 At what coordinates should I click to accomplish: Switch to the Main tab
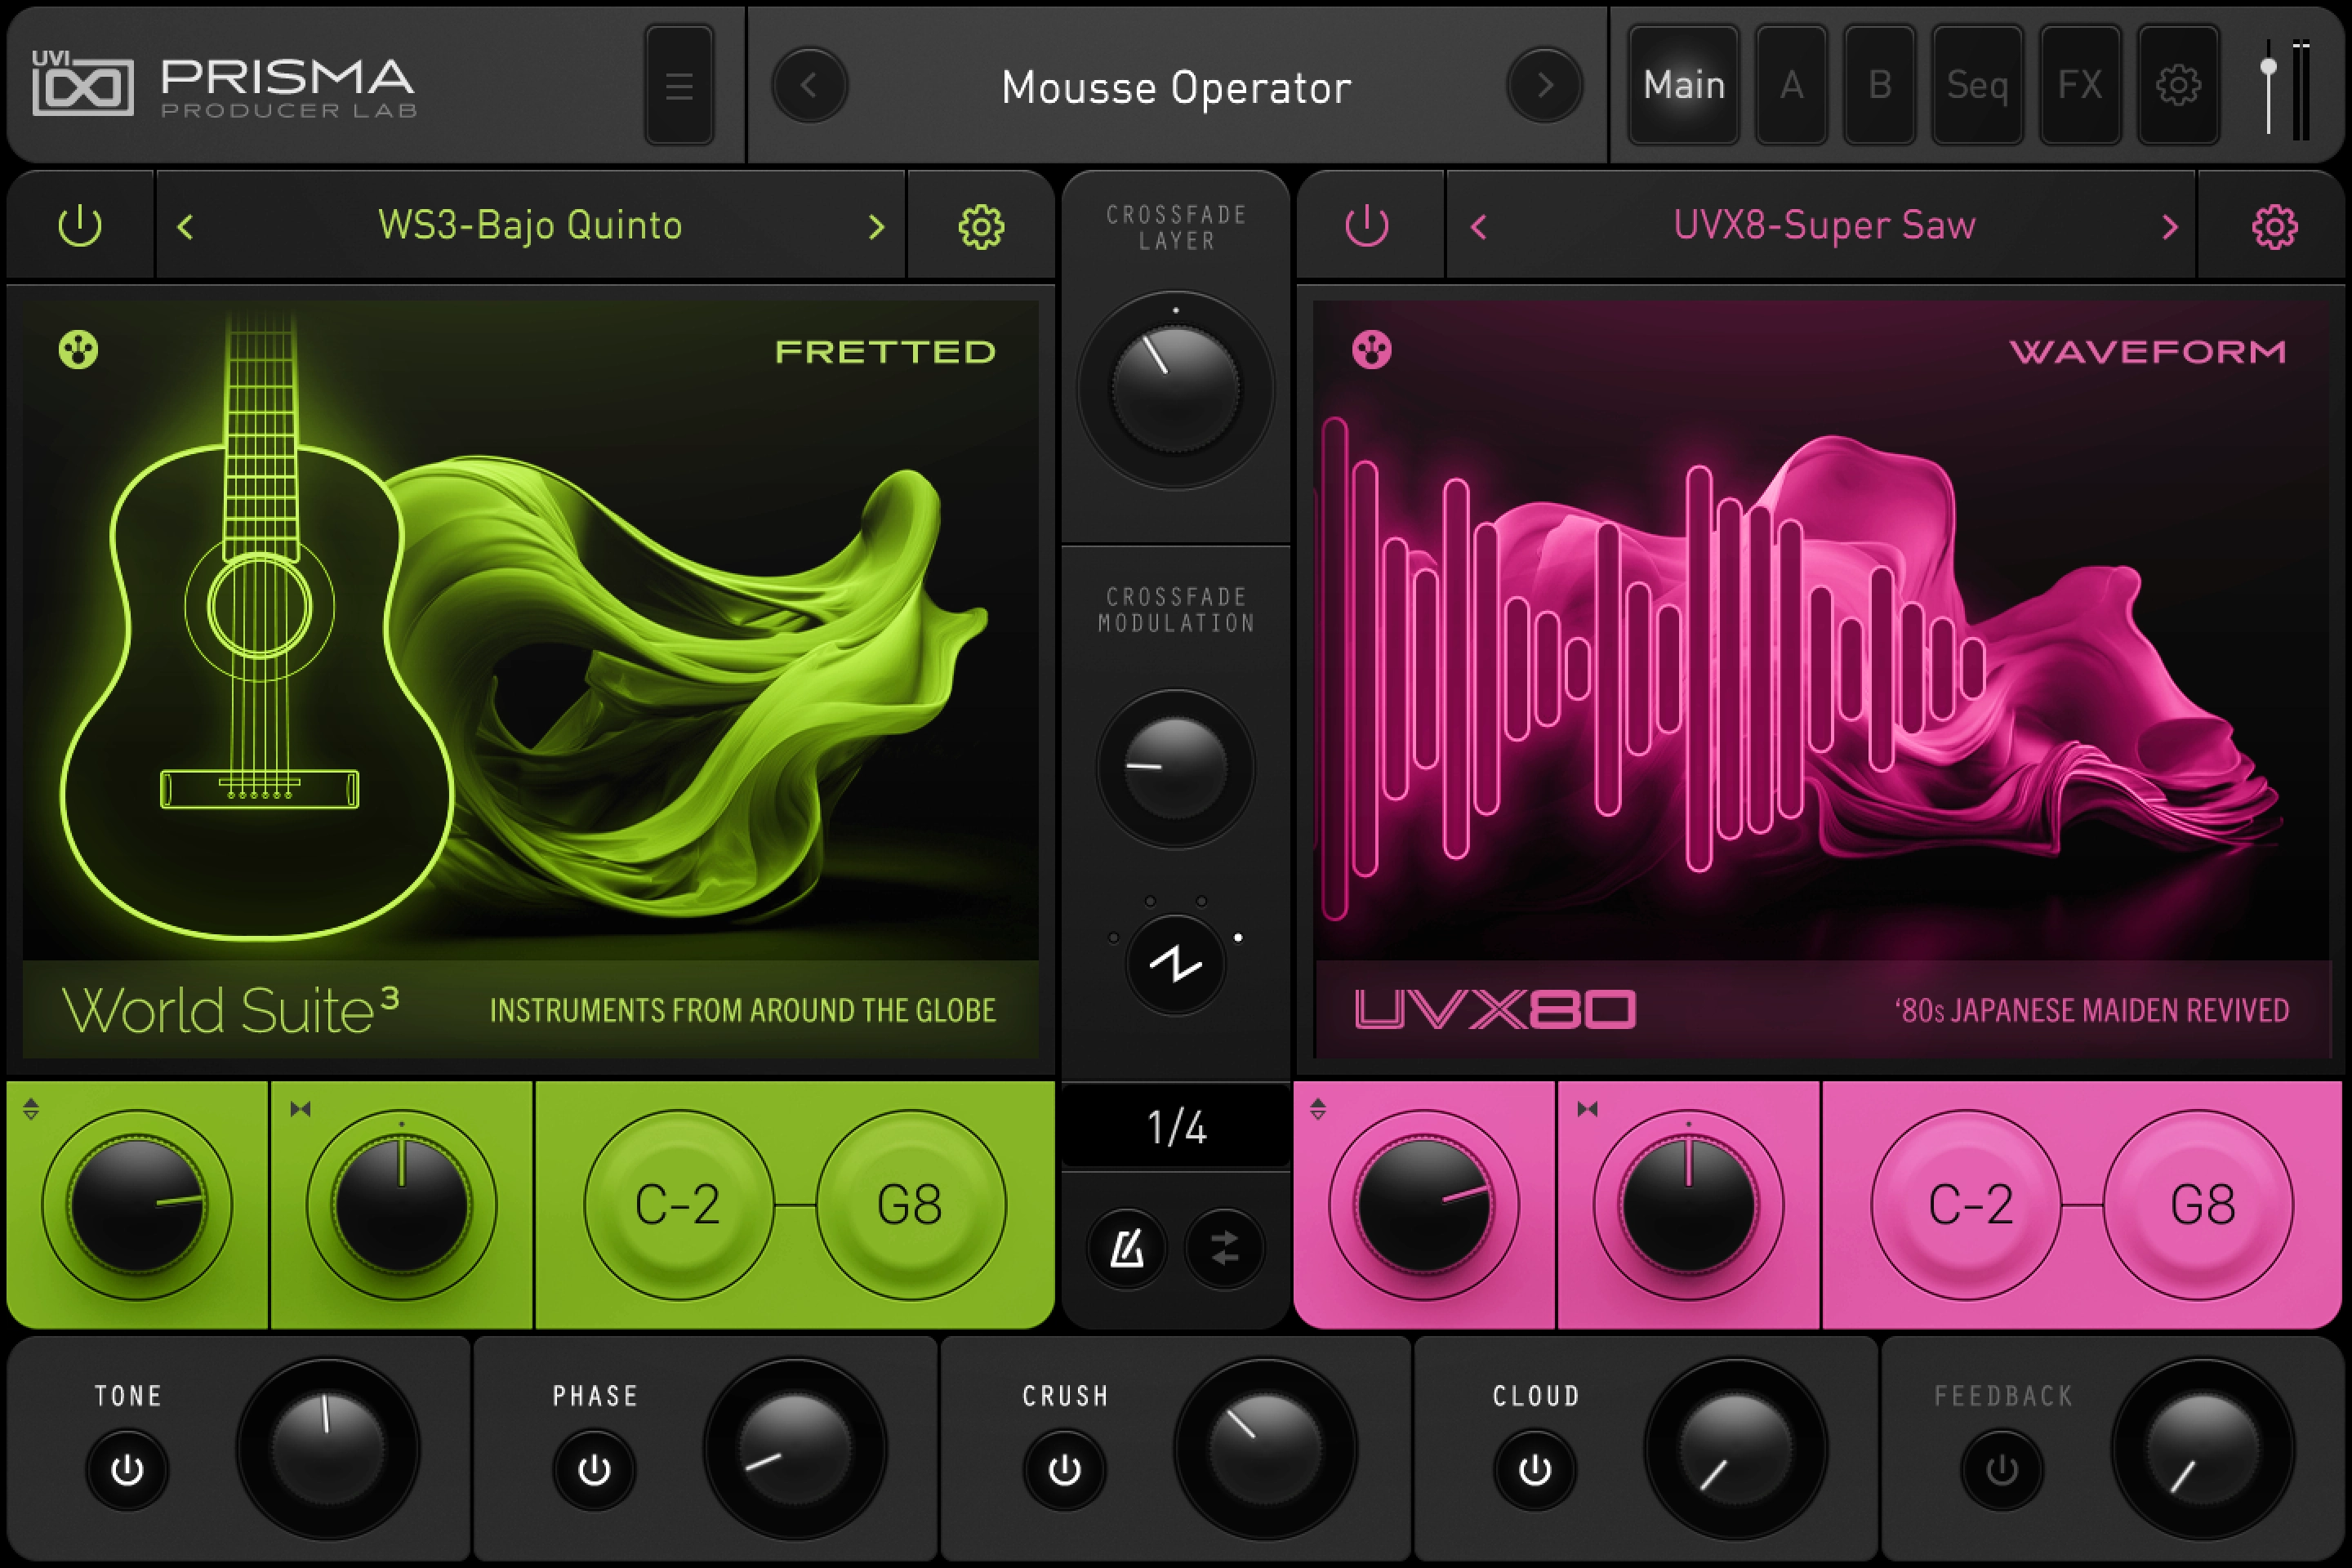pyautogui.click(x=1684, y=86)
